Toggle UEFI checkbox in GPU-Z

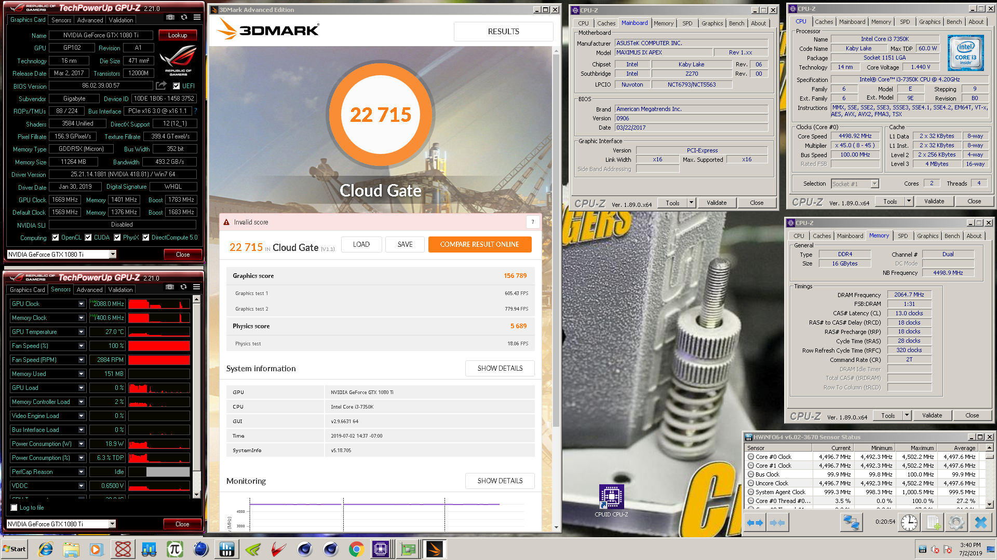pos(177,86)
